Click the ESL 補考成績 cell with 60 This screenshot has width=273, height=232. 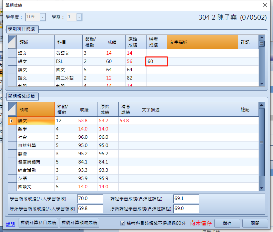click(x=156, y=61)
